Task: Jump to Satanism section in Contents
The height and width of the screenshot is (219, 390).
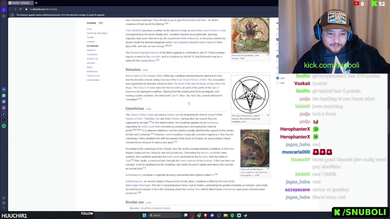Action: 91,50
